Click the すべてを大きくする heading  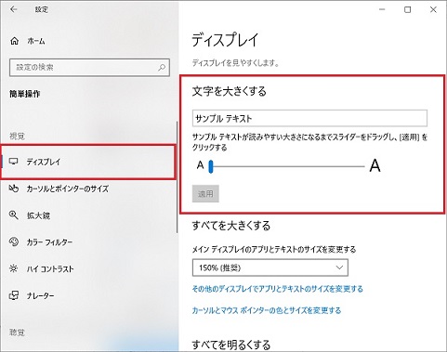point(231,226)
